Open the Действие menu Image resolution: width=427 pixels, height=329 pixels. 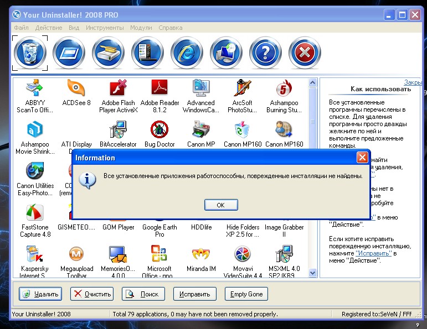(x=49, y=28)
